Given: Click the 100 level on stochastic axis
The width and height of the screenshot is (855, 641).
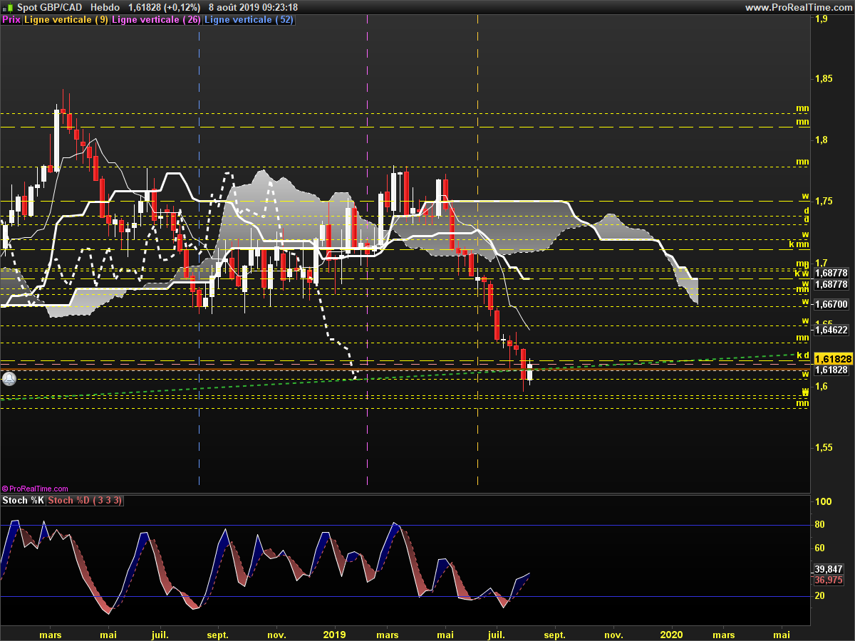Looking at the screenshot, I should pyautogui.click(x=822, y=502).
